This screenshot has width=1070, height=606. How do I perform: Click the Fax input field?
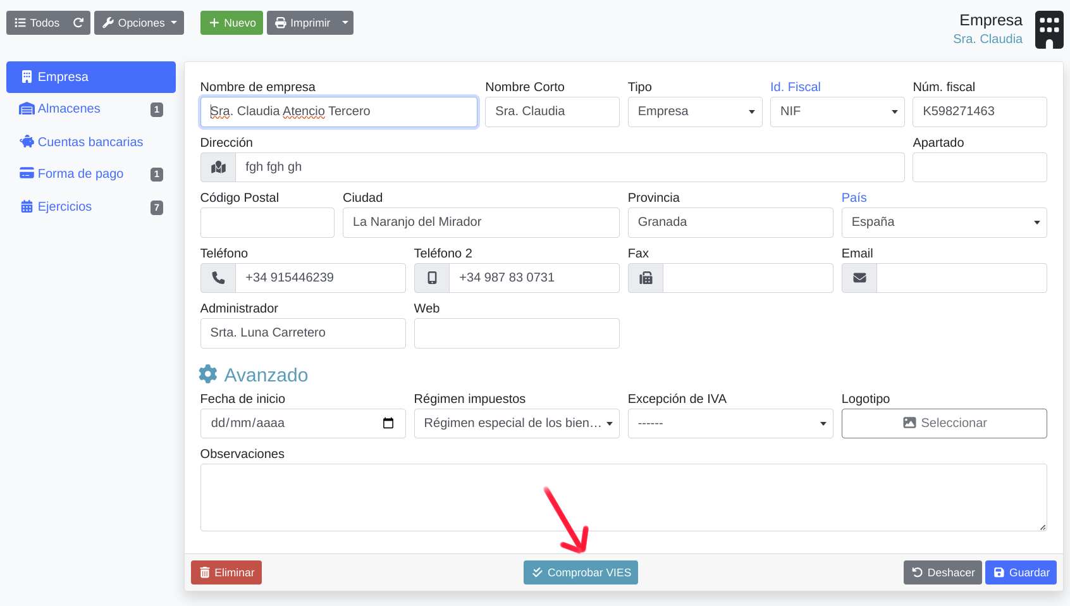point(748,278)
